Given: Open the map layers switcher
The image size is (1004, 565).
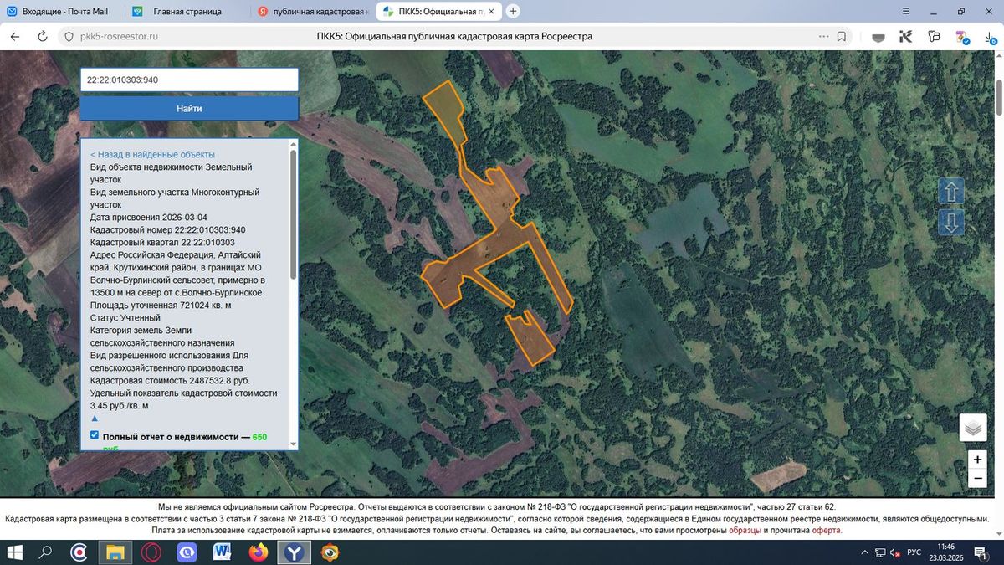Looking at the screenshot, I should (x=973, y=428).
